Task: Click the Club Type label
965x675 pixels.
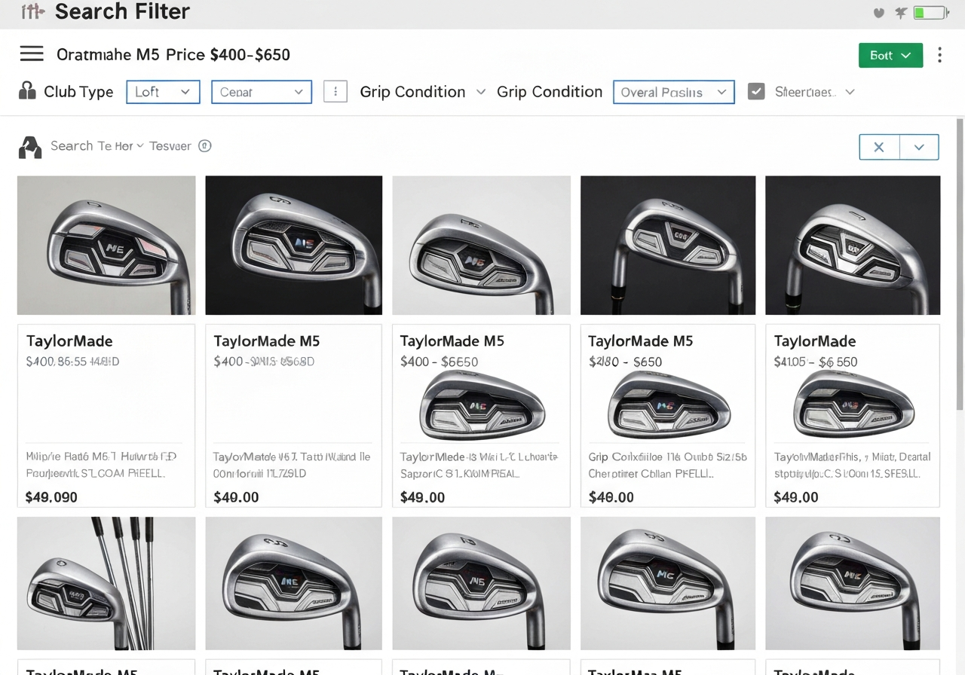Action: click(78, 92)
